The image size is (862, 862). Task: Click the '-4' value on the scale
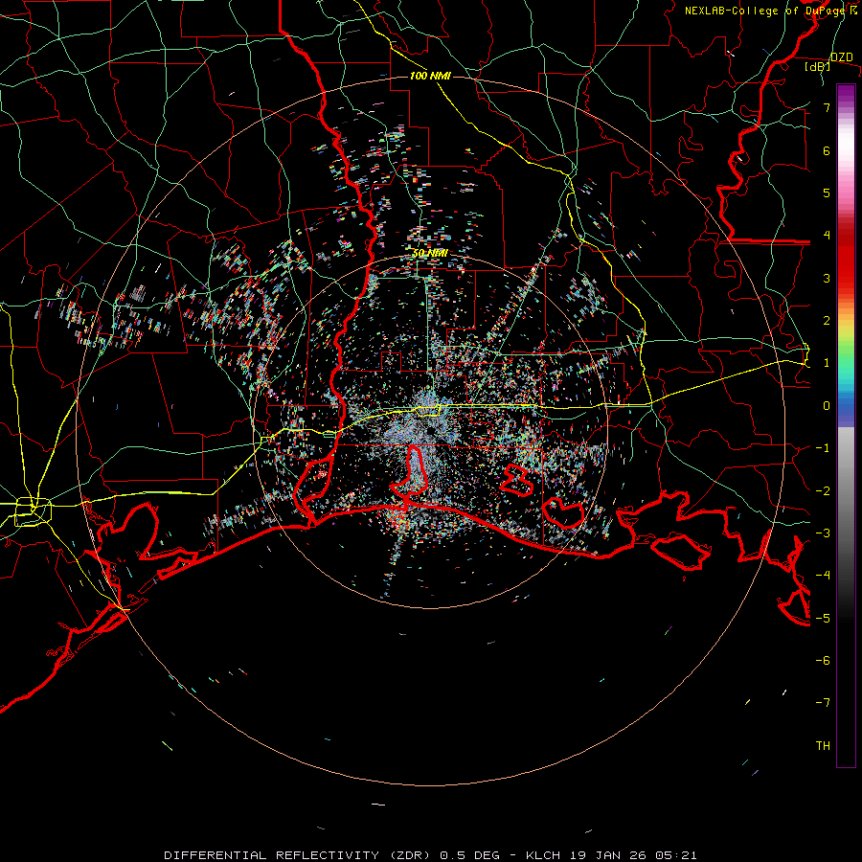point(823,576)
